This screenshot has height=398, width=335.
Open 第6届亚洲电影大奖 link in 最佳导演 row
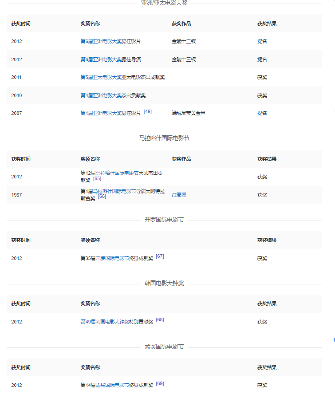101,59
